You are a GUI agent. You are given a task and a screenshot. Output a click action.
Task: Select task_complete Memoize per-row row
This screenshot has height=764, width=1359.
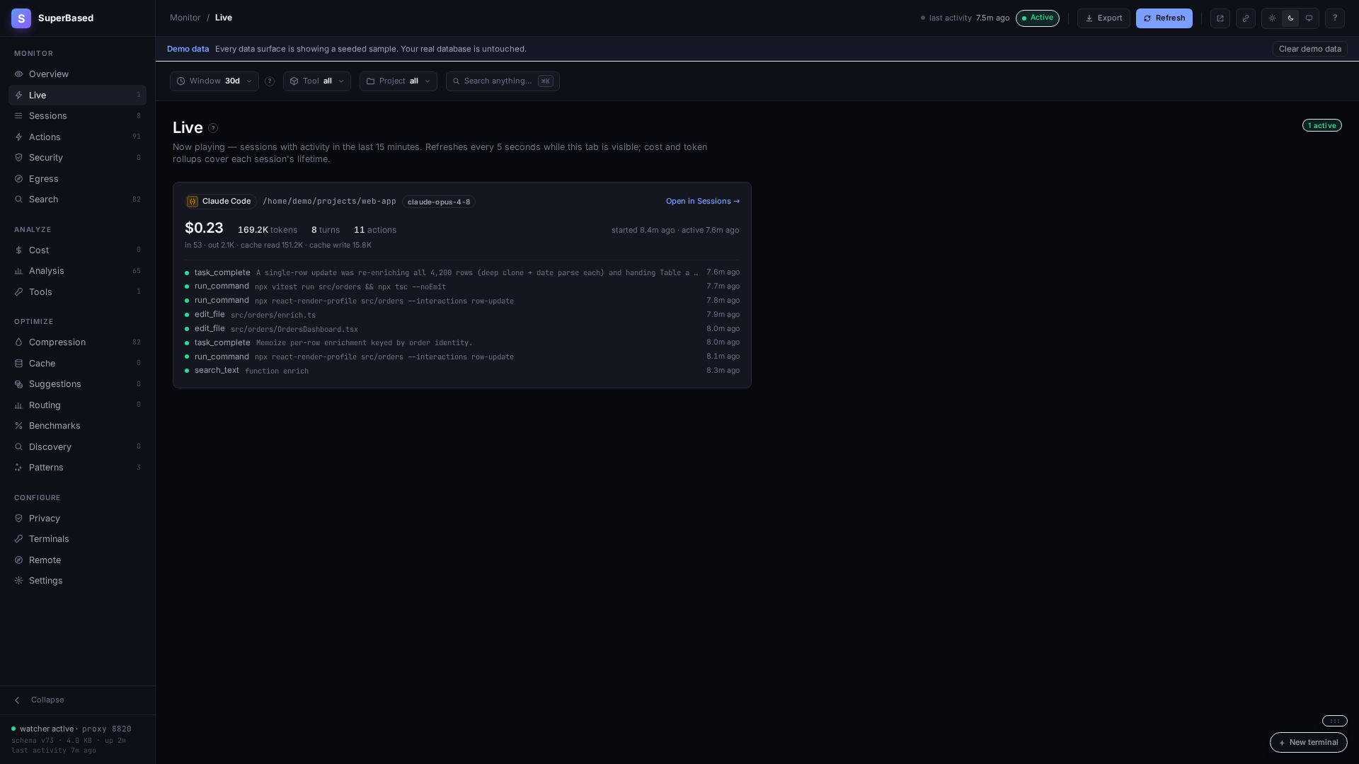[x=462, y=343]
